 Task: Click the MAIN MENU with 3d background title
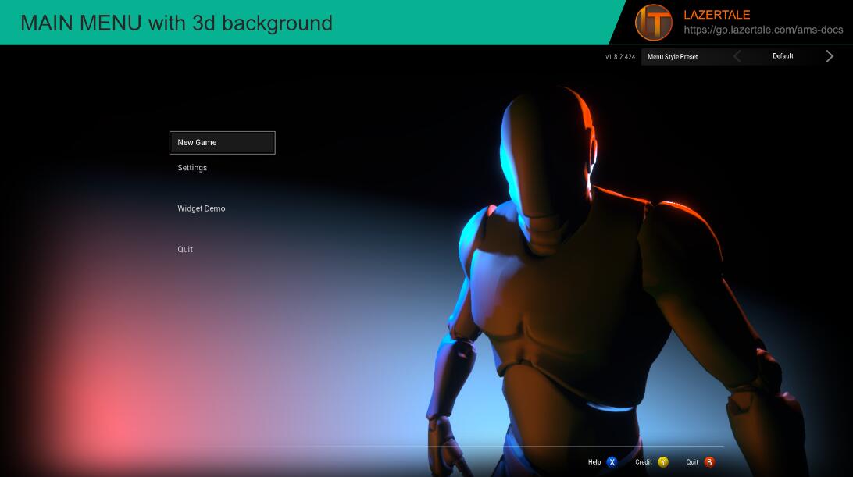click(177, 23)
